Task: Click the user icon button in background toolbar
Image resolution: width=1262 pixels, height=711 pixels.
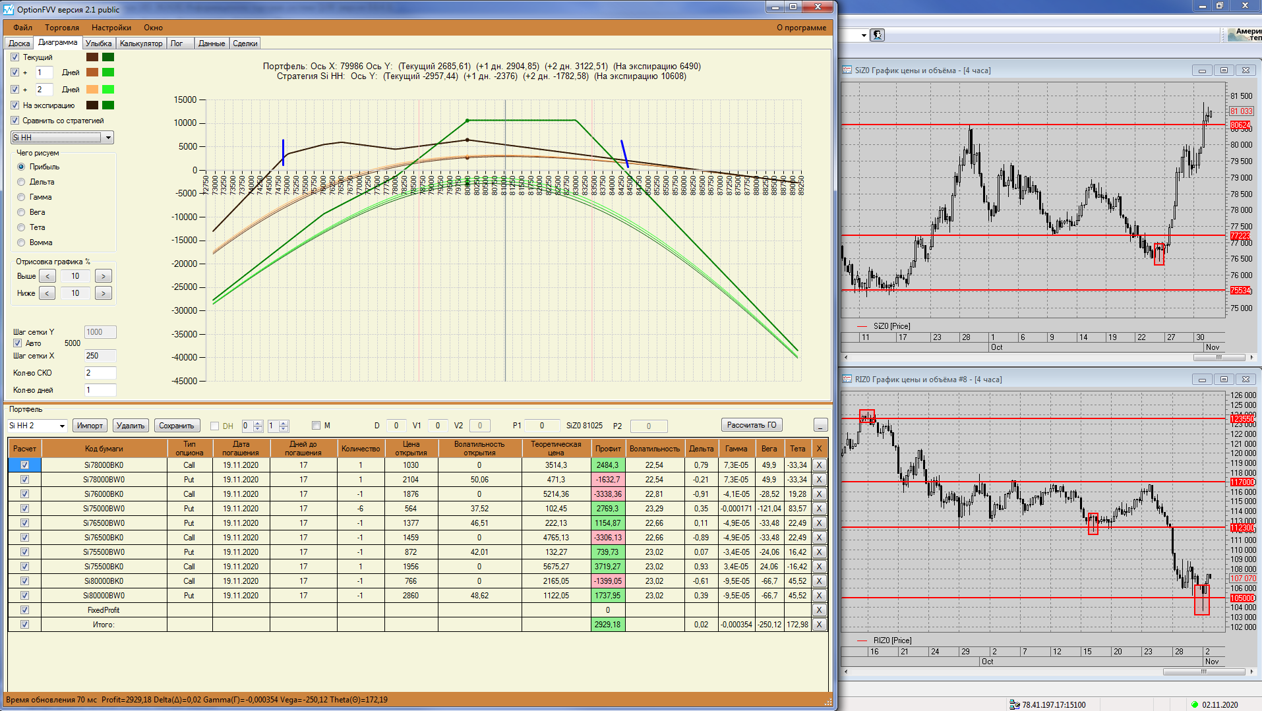Action: pos(877,35)
